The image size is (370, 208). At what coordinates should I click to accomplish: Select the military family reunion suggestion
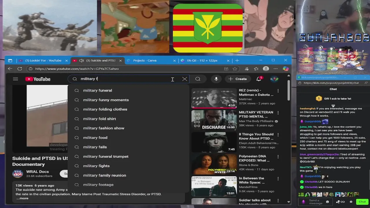pos(128,175)
